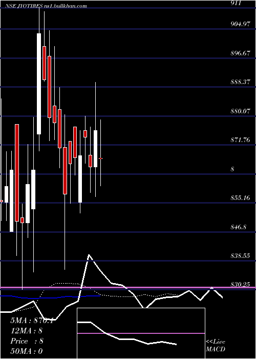The width and height of the screenshot is (256, 359).
Task: Click the small red last-price candle marker
Action: pyautogui.click(x=100, y=158)
